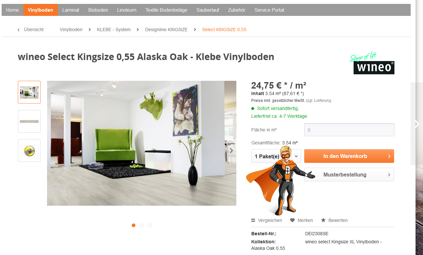423x255 pixels.
Task: Click the Übersicht back chevron
Action: pyautogui.click(x=19, y=30)
